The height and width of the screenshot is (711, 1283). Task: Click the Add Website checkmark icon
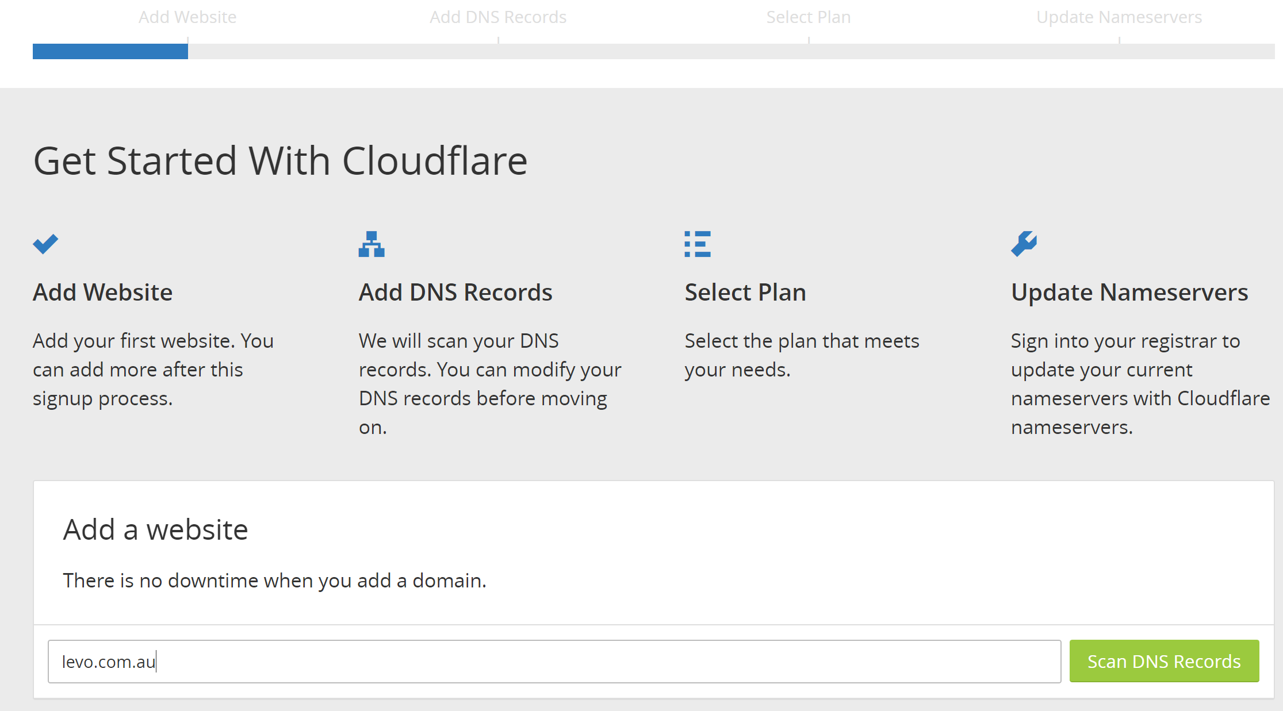point(45,244)
